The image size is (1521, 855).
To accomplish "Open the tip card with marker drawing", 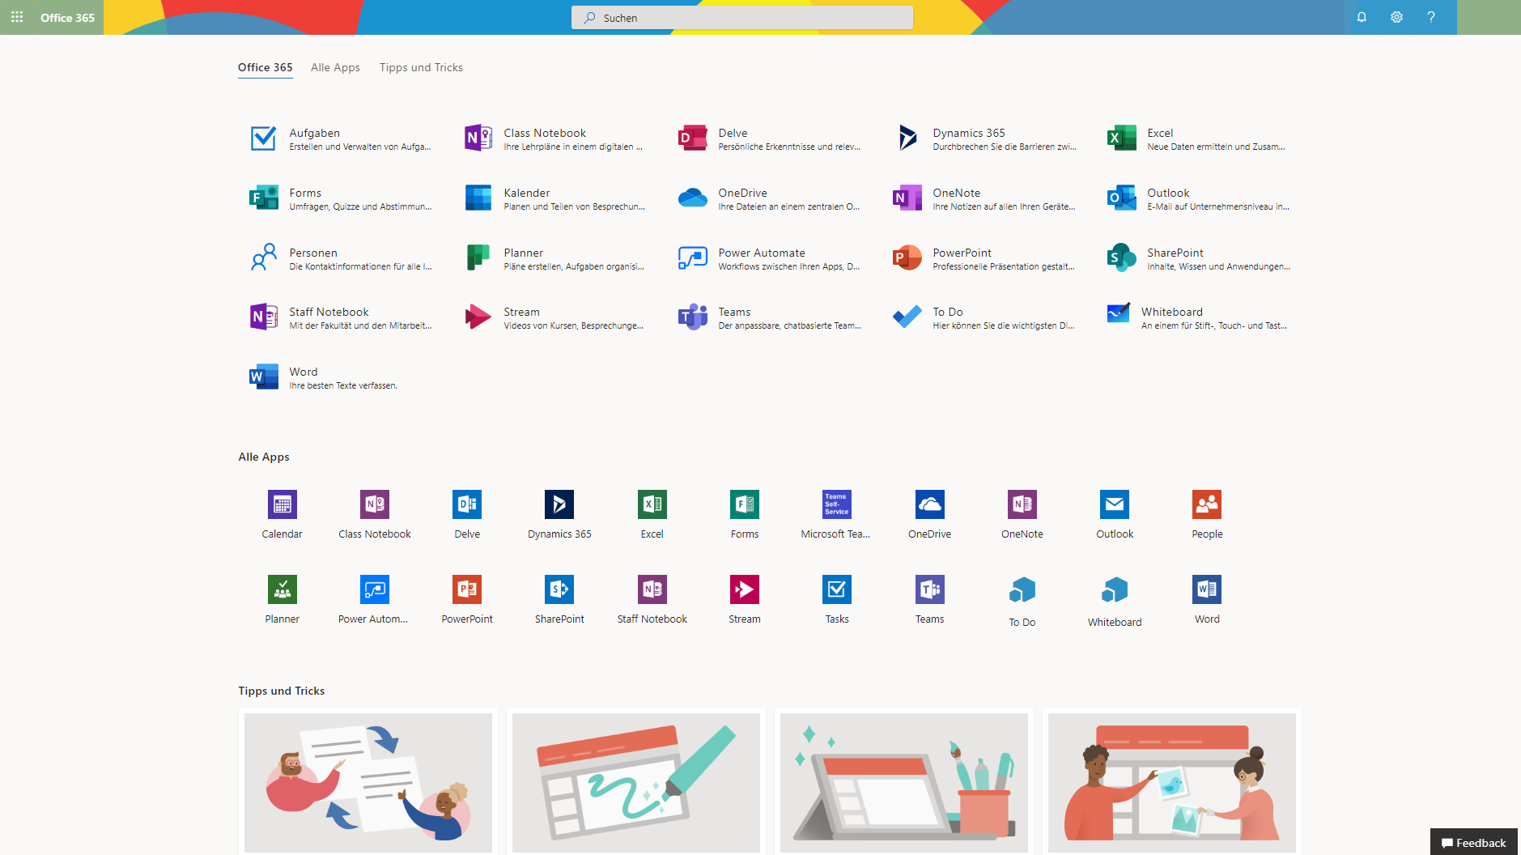I will (636, 782).
